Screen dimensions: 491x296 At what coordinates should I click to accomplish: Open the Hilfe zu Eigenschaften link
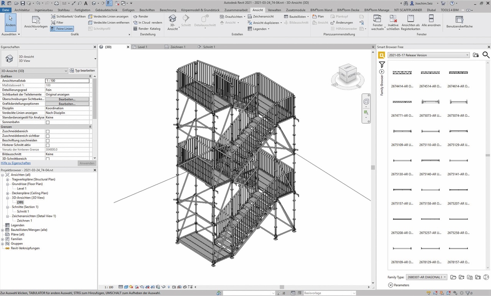pos(16,163)
